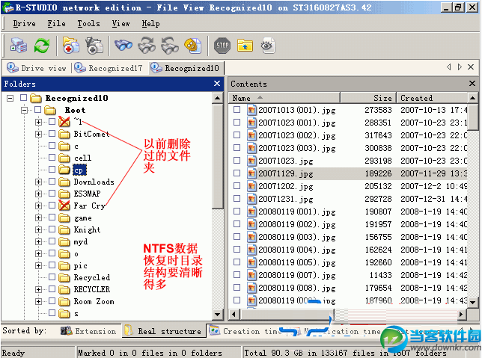482x358 pixels.
Task: Sort by the Created column header
Action: tap(432, 98)
